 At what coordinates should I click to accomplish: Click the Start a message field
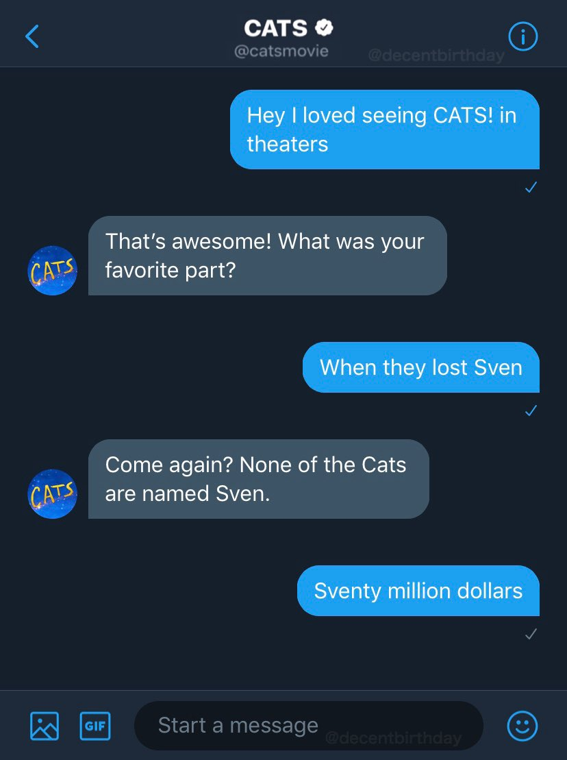(308, 725)
